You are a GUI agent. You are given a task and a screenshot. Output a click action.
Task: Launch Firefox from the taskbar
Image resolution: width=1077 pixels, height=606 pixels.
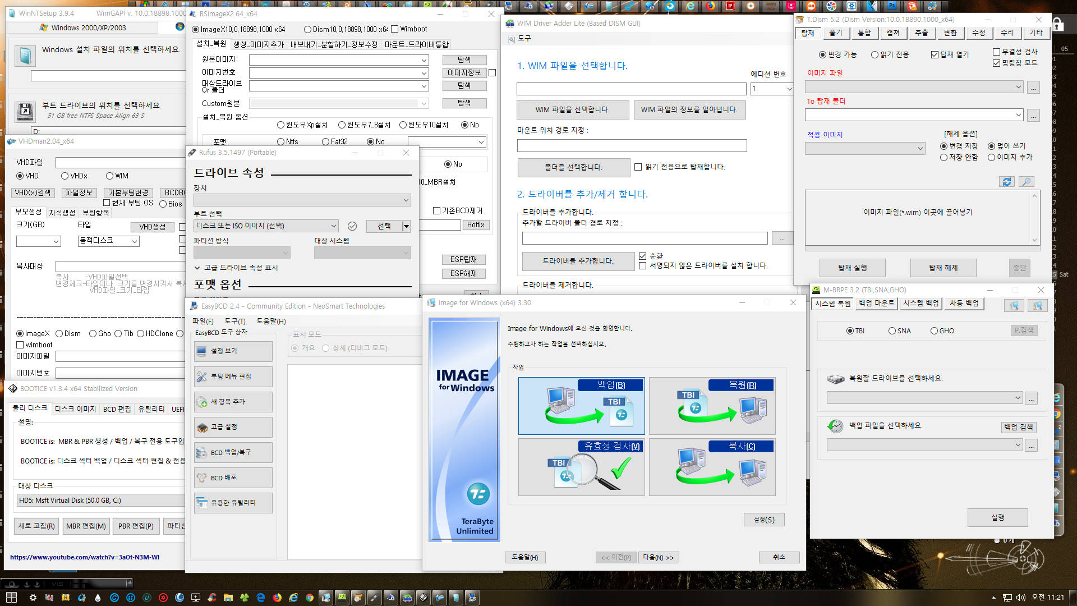click(x=277, y=598)
